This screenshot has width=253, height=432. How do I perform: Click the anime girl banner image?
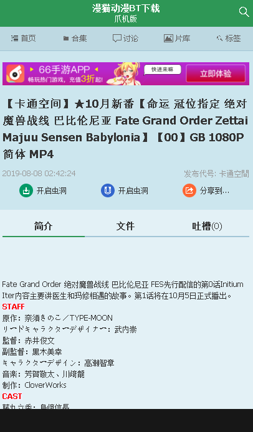(124, 73)
